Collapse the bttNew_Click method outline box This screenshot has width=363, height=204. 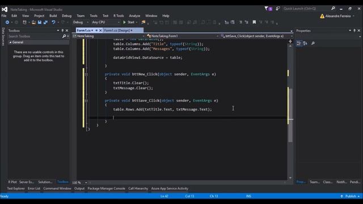click(86, 74)
